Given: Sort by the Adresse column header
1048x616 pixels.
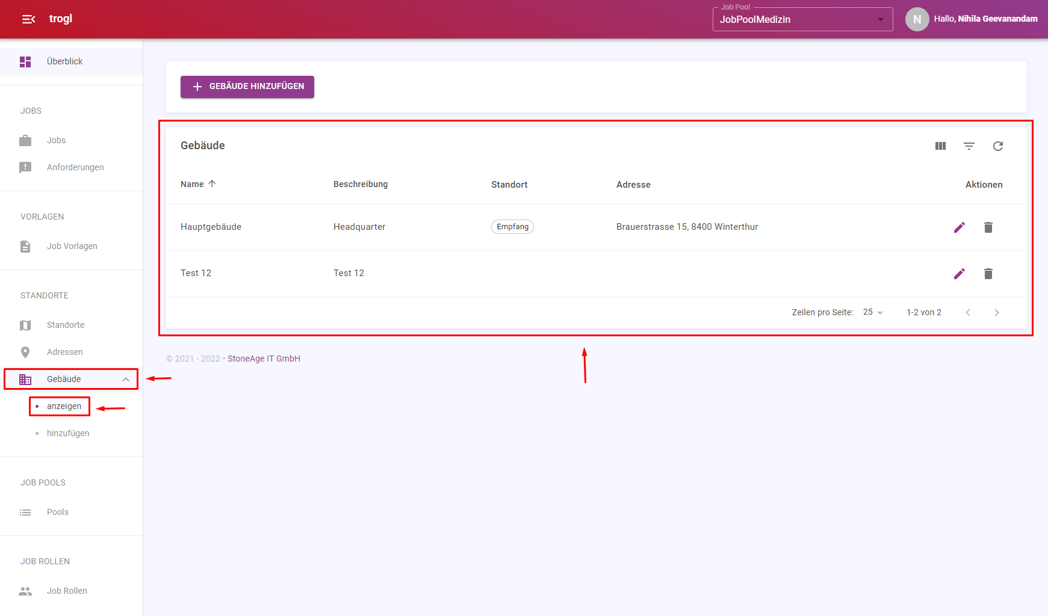Looking at the screenshot, I should click(x=633, y=185).
